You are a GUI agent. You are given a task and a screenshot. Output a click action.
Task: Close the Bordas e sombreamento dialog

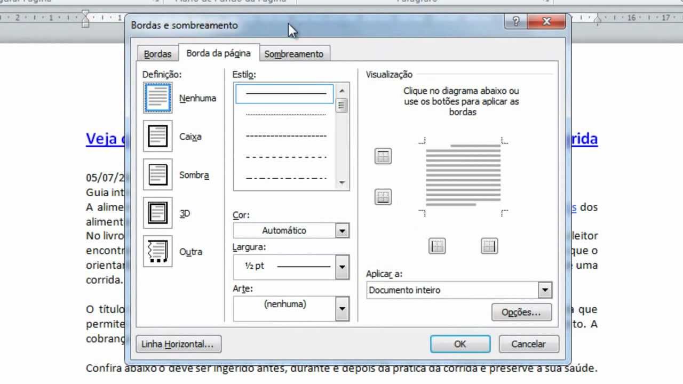546,21
